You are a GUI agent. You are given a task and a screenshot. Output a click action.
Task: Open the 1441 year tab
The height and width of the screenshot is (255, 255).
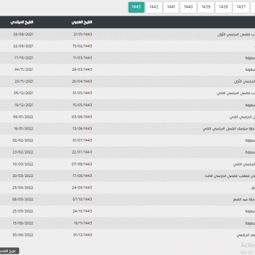coord(171,7)
